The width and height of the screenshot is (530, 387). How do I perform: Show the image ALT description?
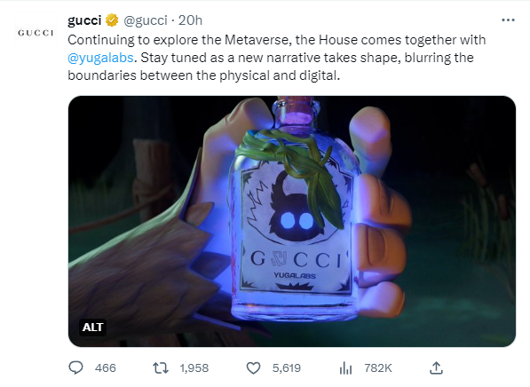pos(92,328)
